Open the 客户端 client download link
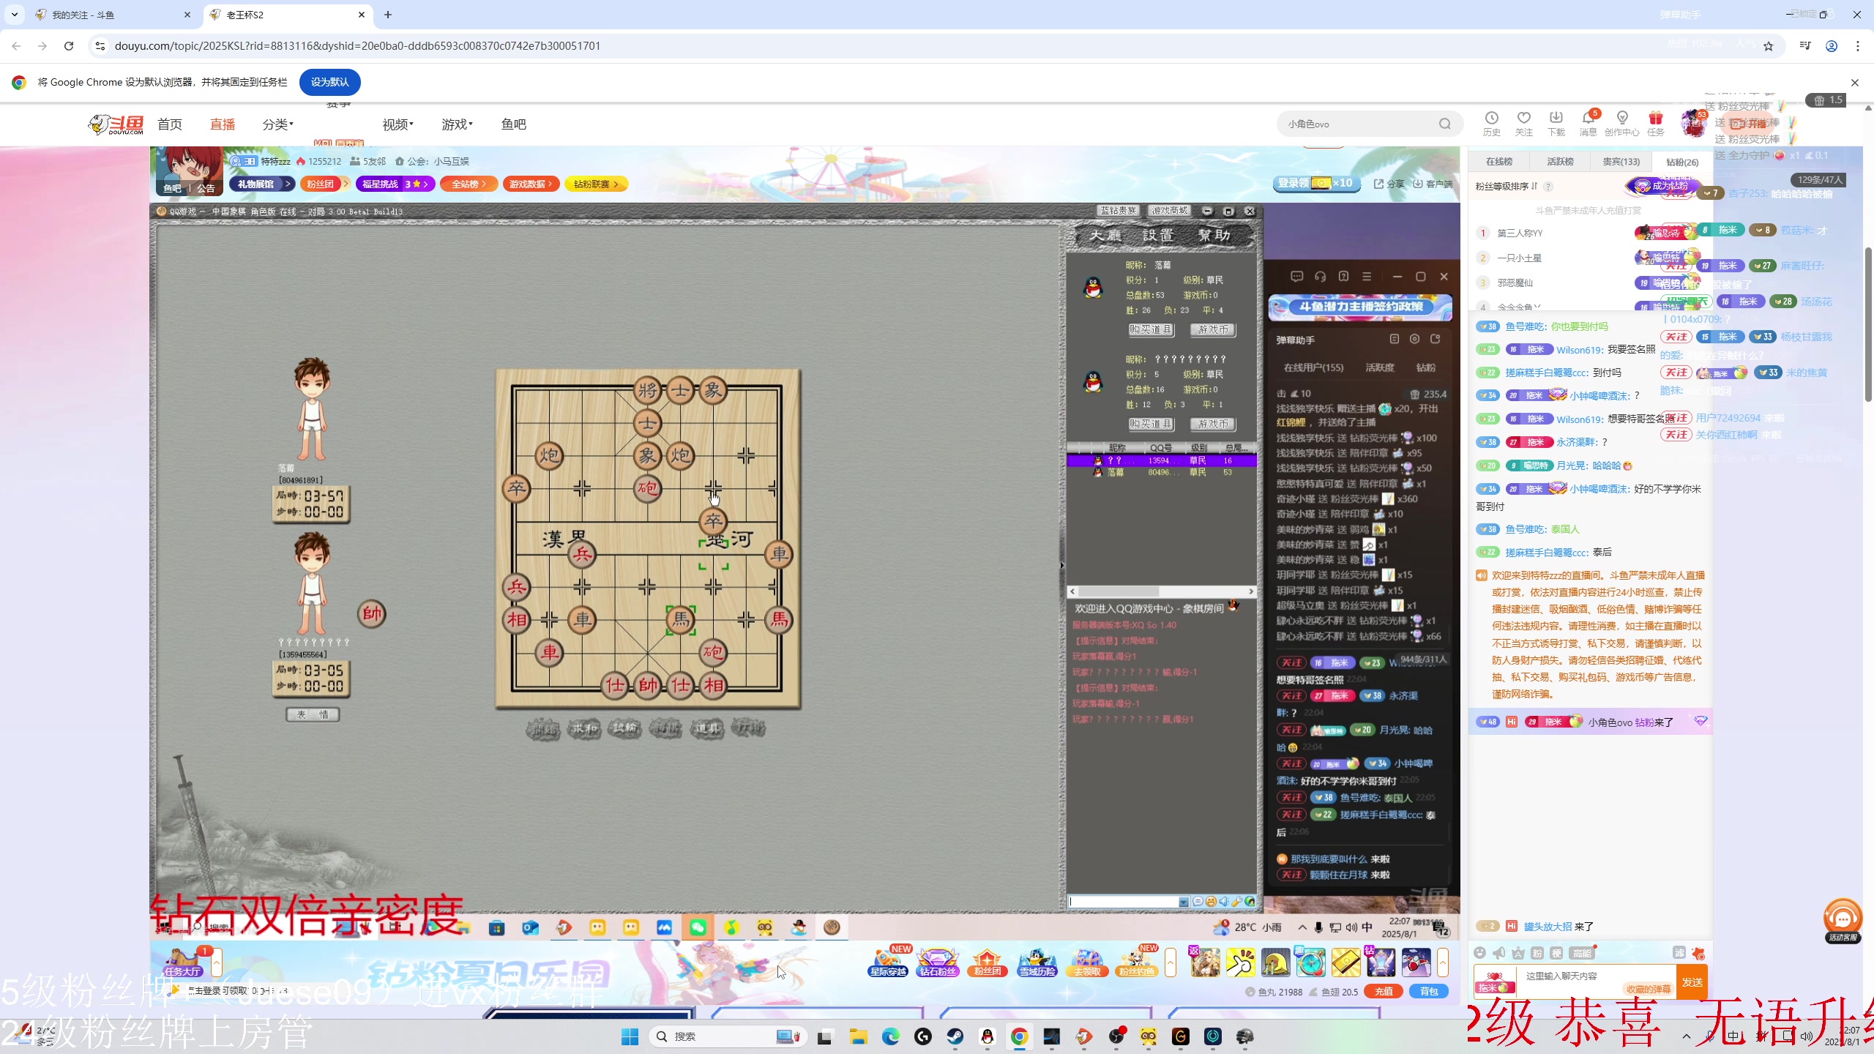 coord(1433,184)
